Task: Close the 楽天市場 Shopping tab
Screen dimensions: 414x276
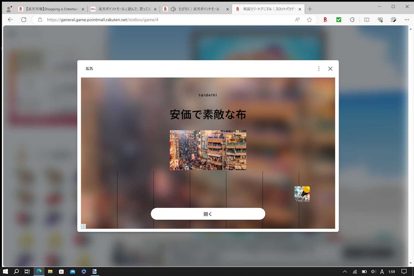Action: pyautogui.click(x=83, y=9)
